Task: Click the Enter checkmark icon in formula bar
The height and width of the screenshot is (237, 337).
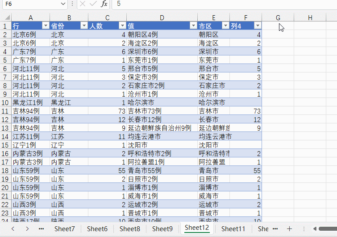Action: (x=93, y=4)
